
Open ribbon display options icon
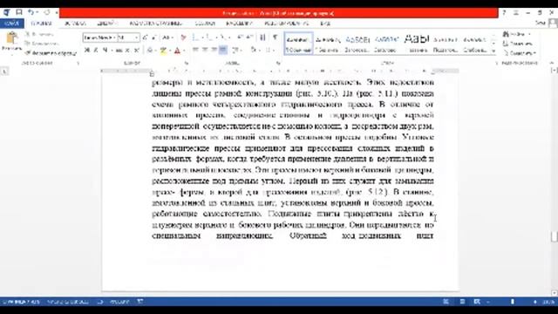tap(515, 12)
